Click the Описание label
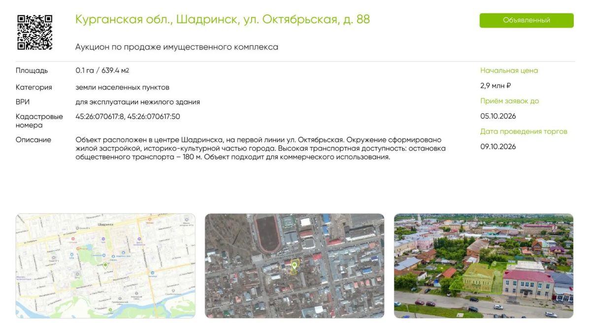 tap(33, 140)
